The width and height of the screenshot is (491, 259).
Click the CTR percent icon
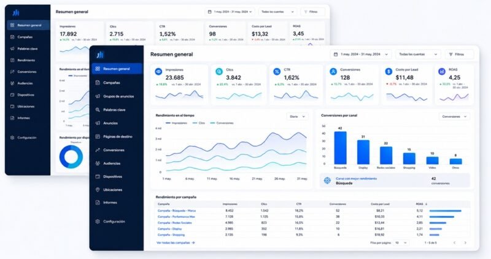[x=277, y=71]
